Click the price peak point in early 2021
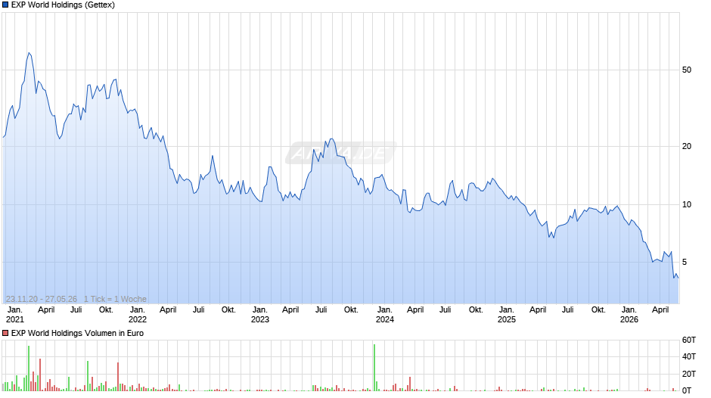 tap(29, 53)
